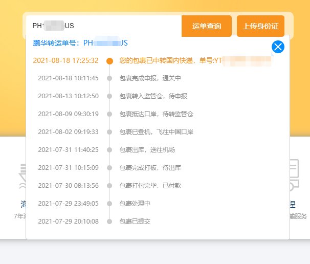This screenshot has width=310, height=264.
Task: Select status text 包裹转入监管仓，待申报
Action: (x=153, y=96)
